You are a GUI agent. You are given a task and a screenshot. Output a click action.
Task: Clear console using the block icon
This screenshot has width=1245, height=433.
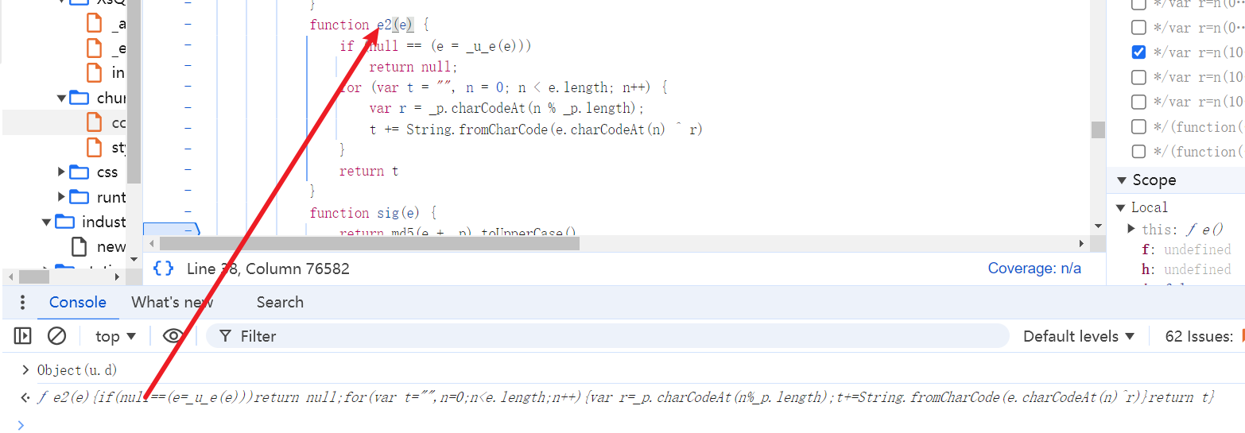click(56, 336)
